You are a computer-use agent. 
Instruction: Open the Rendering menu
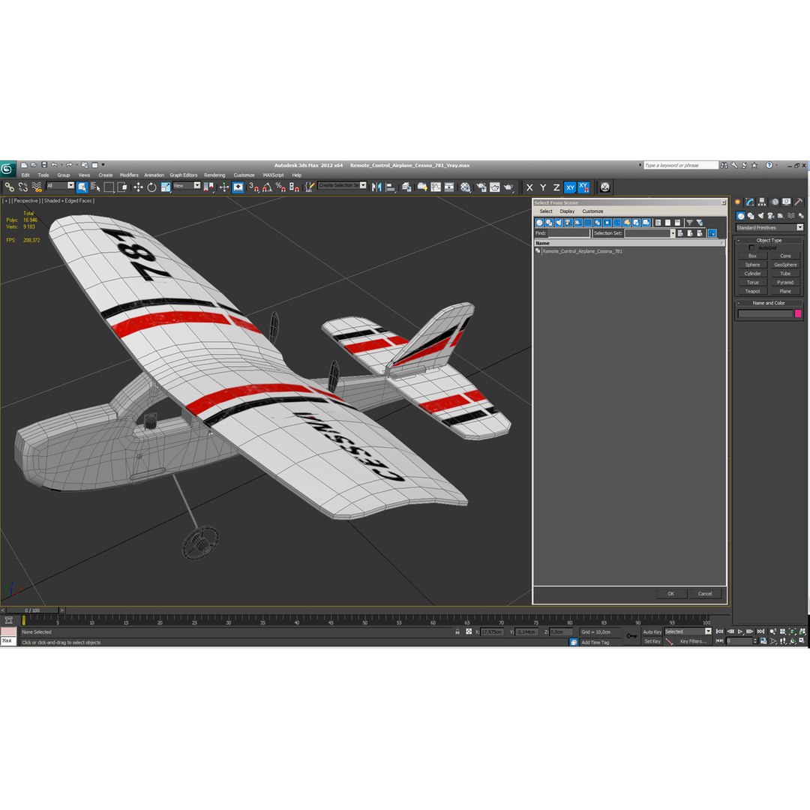pos(214,175)
